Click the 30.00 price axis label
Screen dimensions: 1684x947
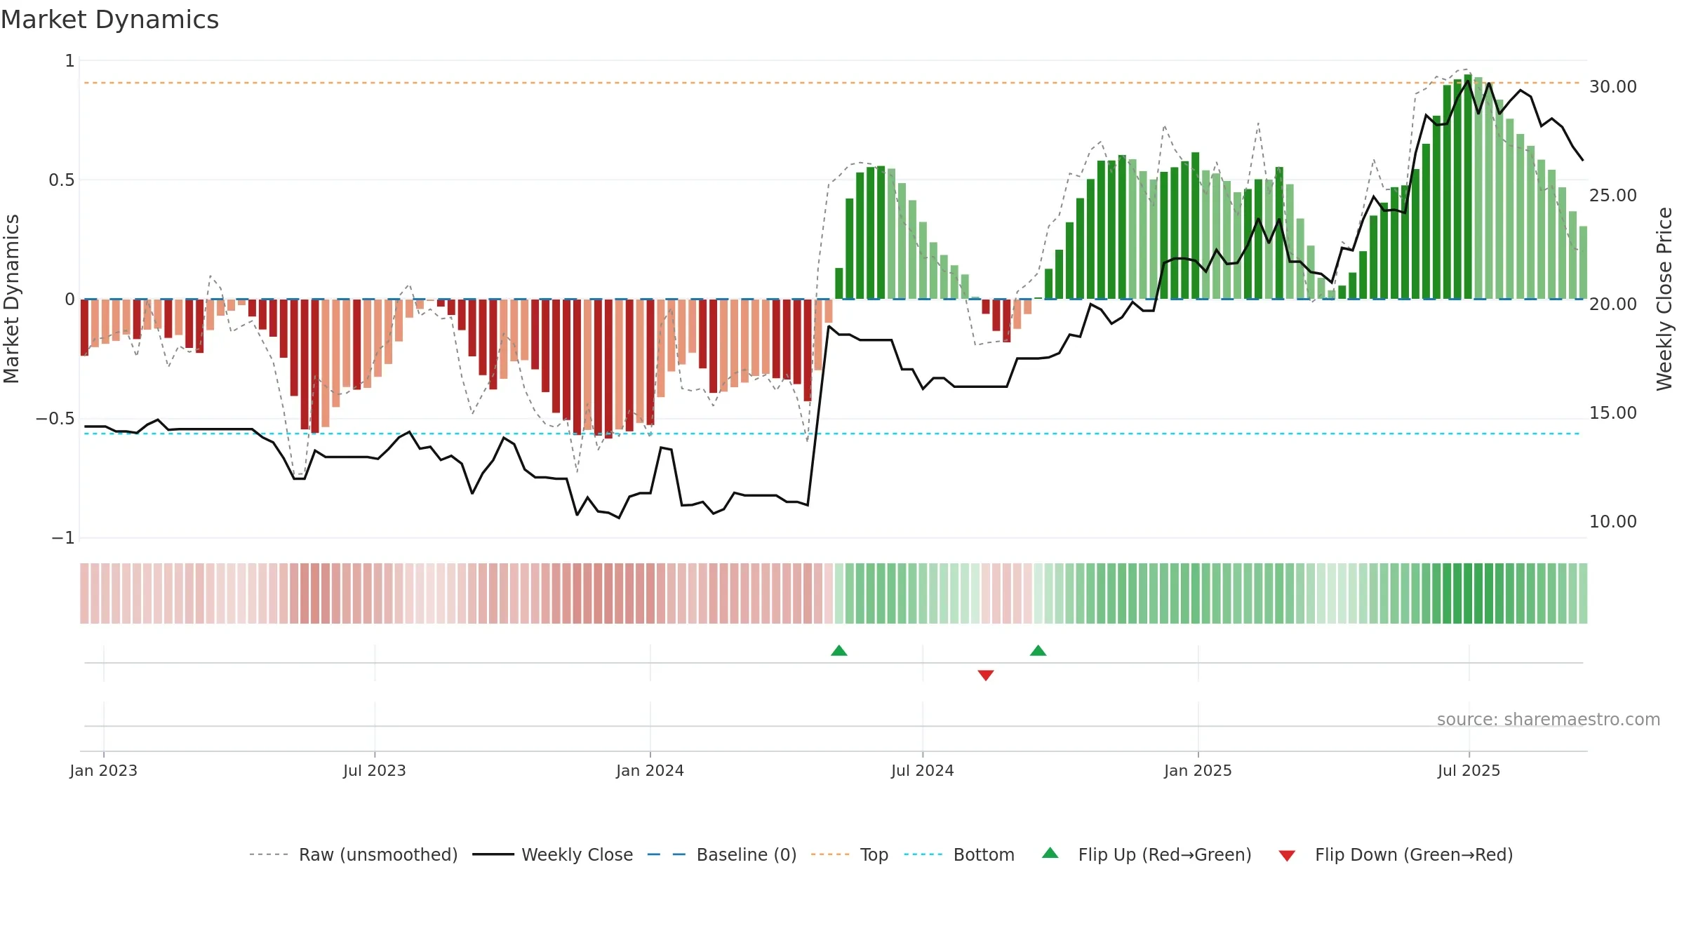(x=1613, y=86)
